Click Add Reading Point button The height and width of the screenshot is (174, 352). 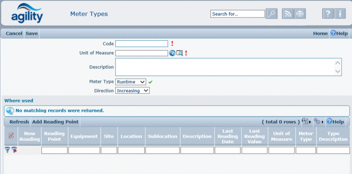tap(56, 122)
